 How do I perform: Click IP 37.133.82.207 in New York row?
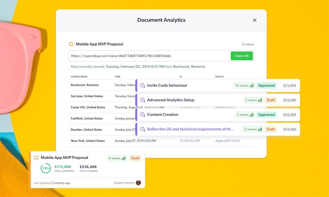click(190, 141)
